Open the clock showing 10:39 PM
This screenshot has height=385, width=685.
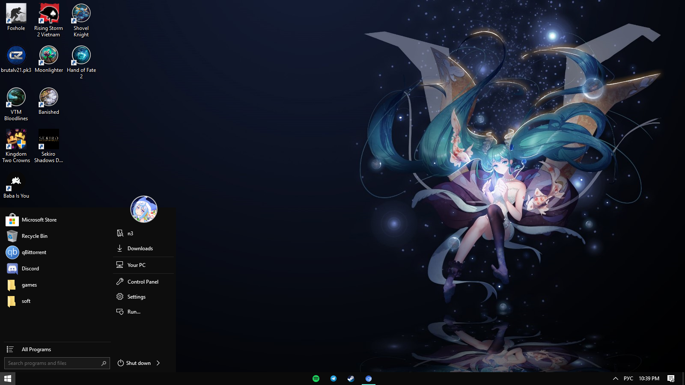pyautogui.click(x=649, y=379)
